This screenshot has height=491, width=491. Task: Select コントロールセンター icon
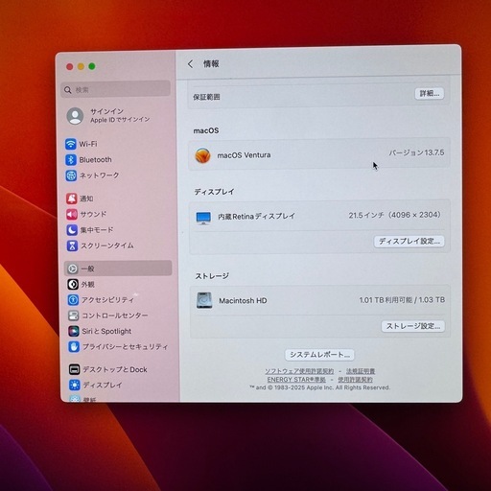click(x=74, y=316)
